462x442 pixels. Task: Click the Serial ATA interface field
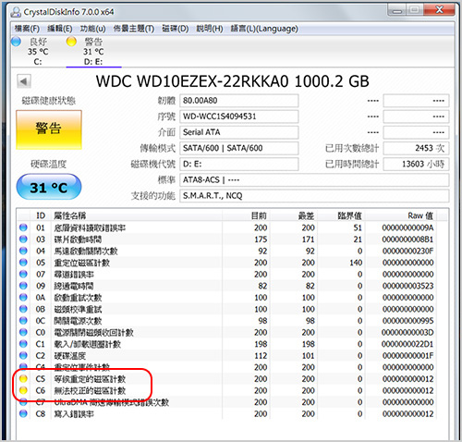click(x=239, y=132)
